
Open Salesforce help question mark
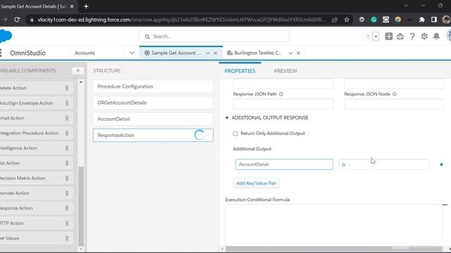(x=412, y=37)
